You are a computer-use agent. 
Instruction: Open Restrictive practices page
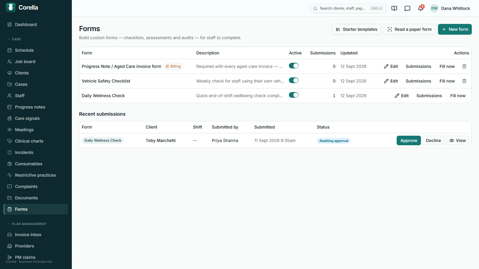[36, 175]
